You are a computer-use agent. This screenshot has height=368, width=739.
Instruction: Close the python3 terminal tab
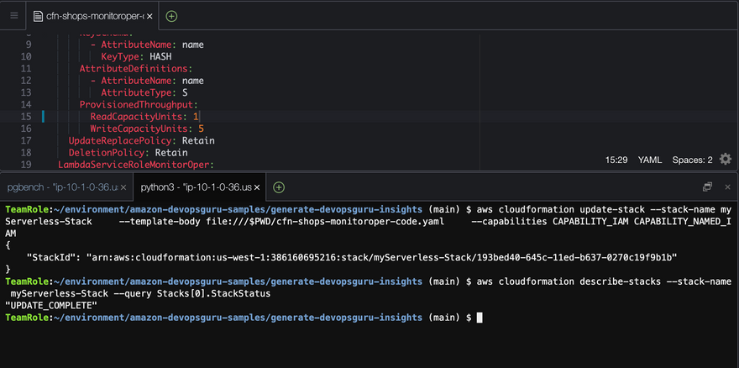pos(257,187)
